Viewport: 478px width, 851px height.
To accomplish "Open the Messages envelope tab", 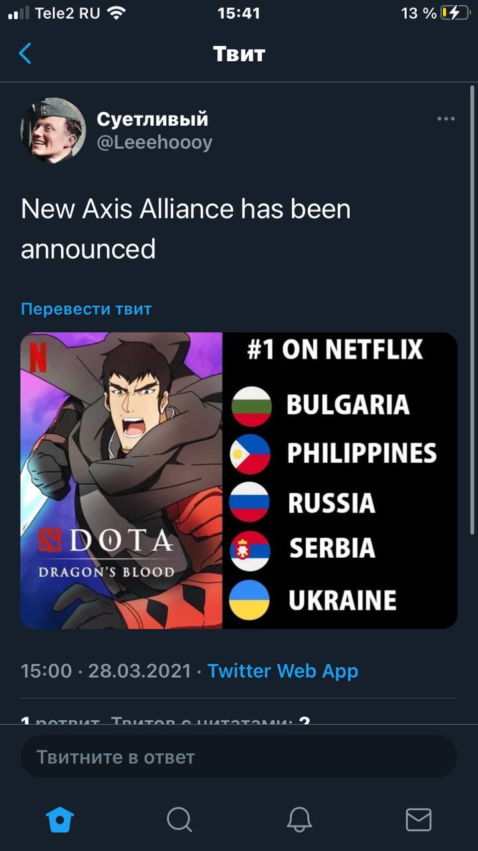I will pos(419,820).
